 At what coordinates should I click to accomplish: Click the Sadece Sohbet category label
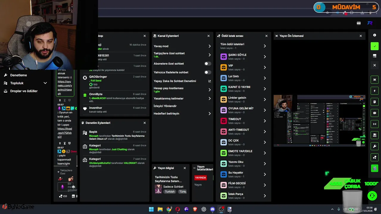point(173,187)
